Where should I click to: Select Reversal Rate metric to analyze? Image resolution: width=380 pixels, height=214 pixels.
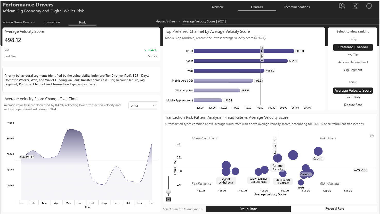[335, 209]
